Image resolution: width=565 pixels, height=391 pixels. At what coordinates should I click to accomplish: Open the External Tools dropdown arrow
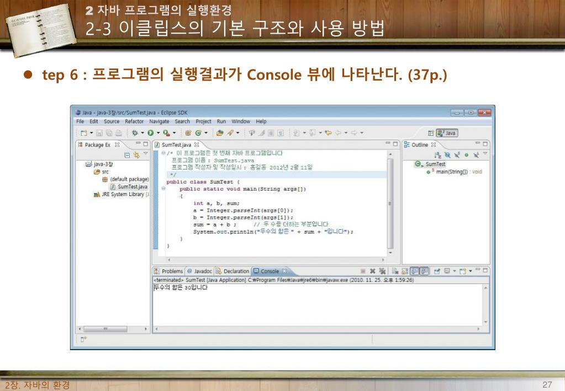point(175,133)
